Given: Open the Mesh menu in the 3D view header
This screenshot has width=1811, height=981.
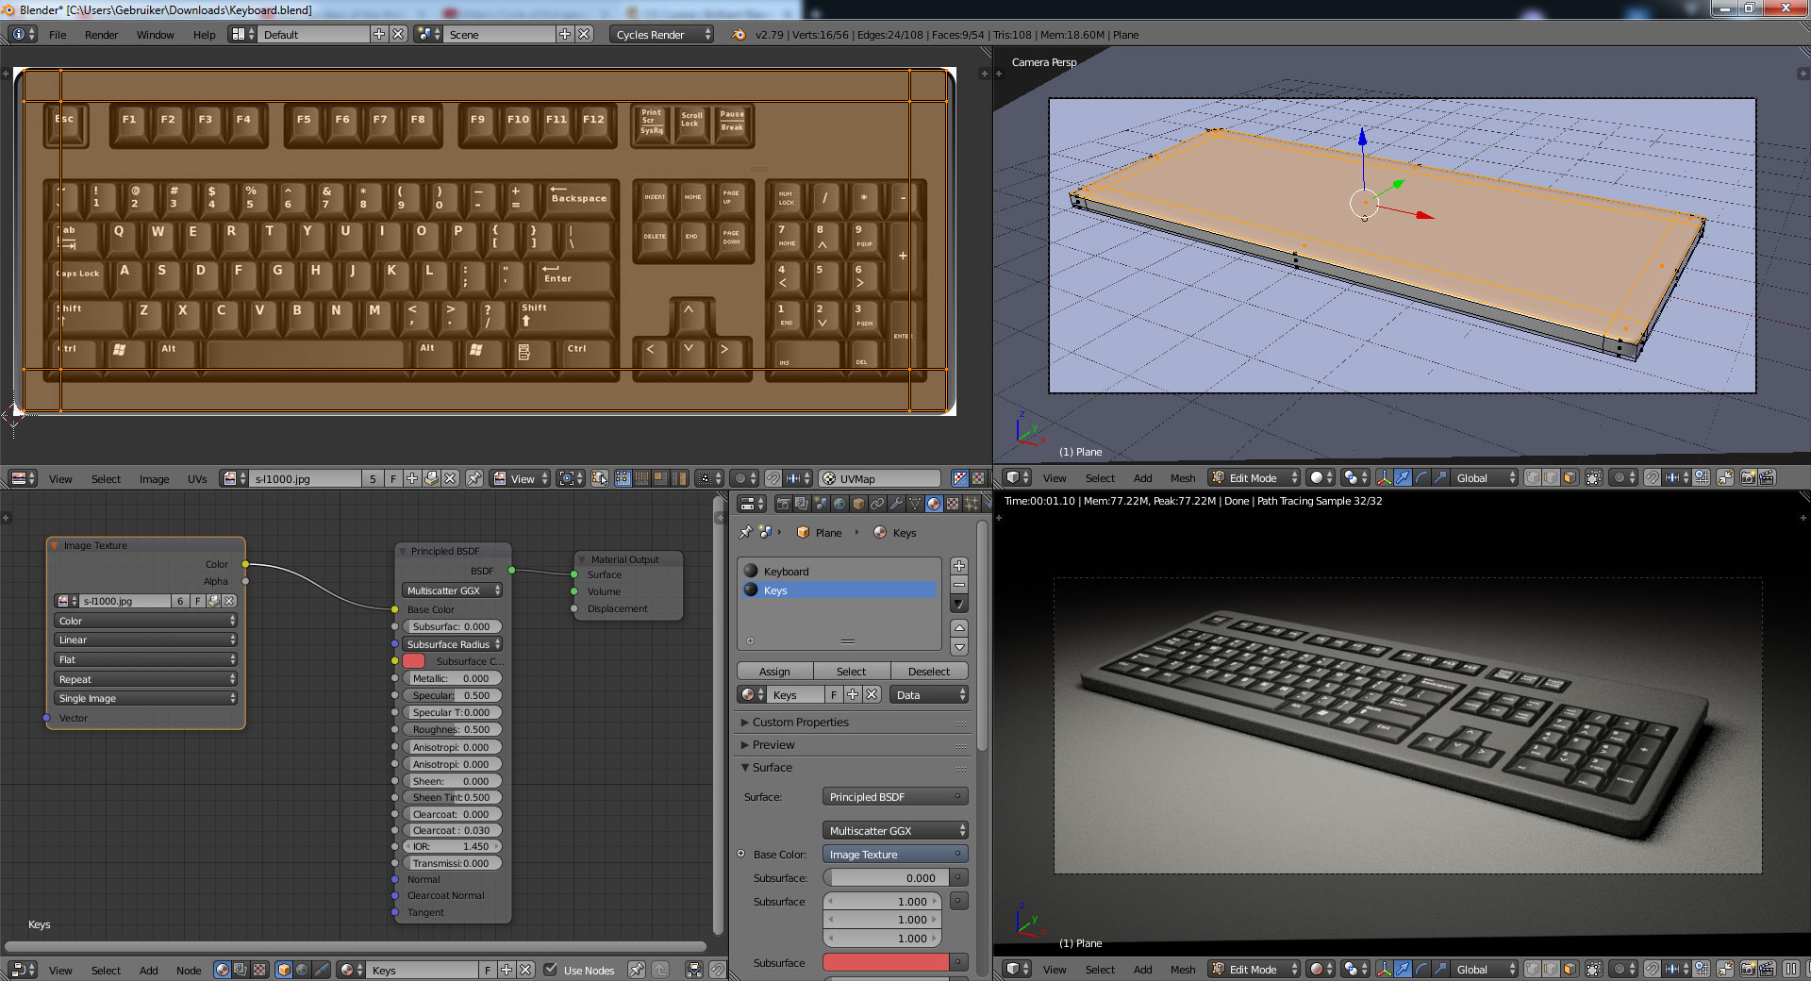Looking at the screenshot, I should point(1183,478).
